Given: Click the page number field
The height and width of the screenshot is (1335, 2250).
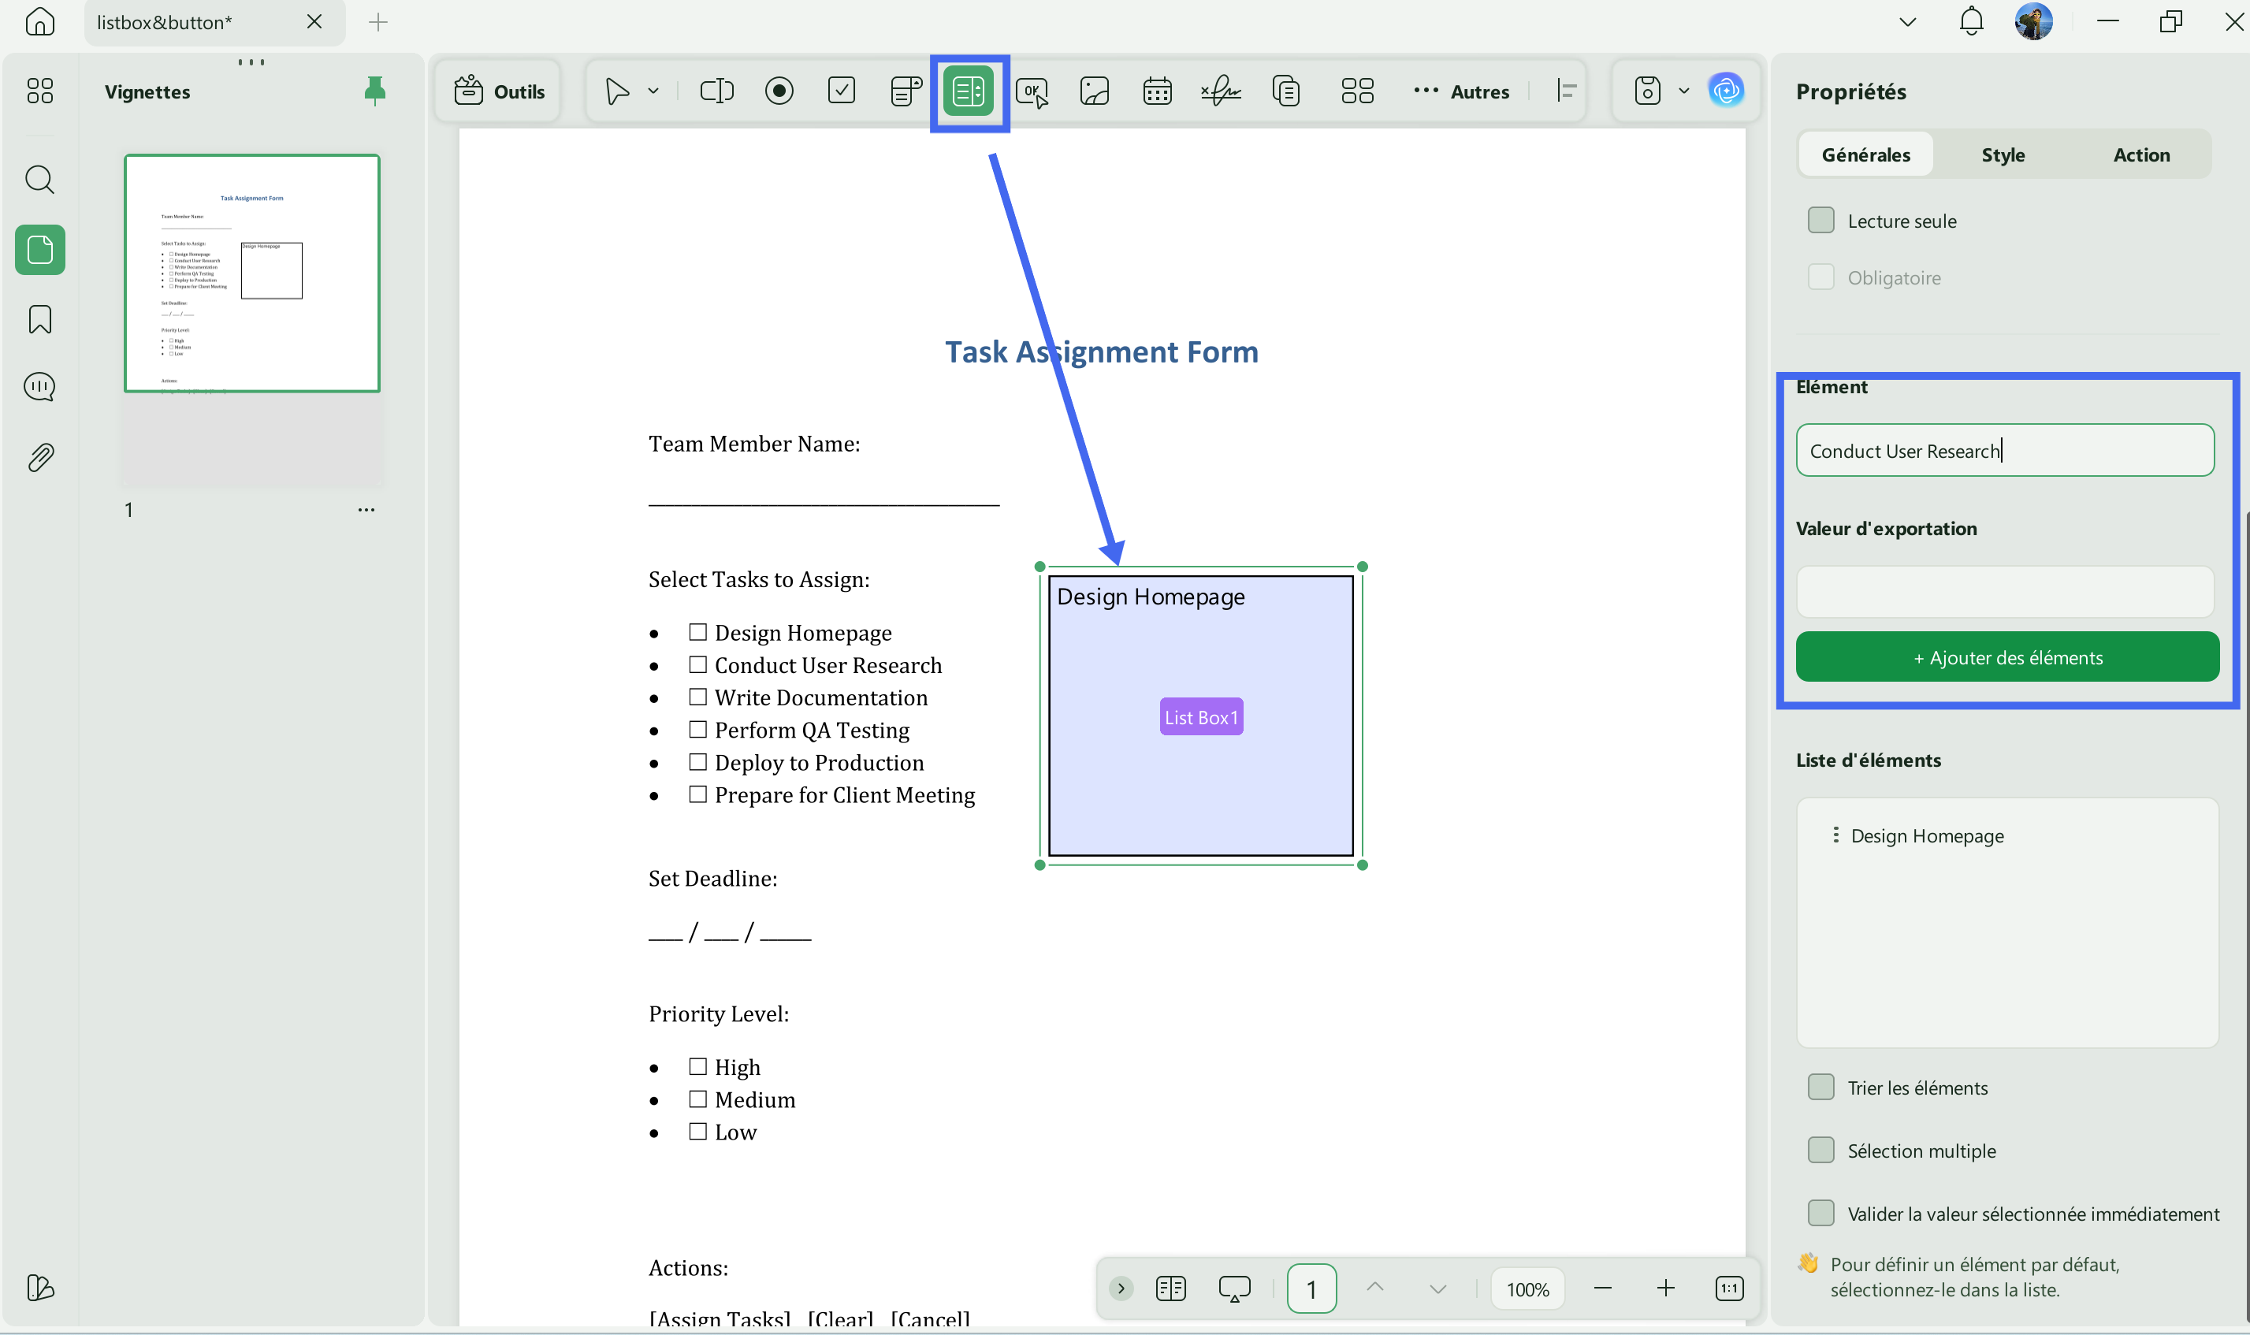Looking at the screenshot, I should point(1311,1289).
